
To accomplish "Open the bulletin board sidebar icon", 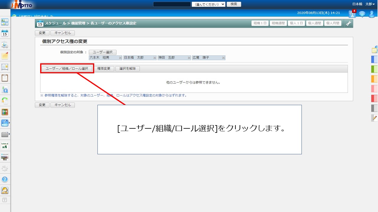I will [x=5, y=67].
